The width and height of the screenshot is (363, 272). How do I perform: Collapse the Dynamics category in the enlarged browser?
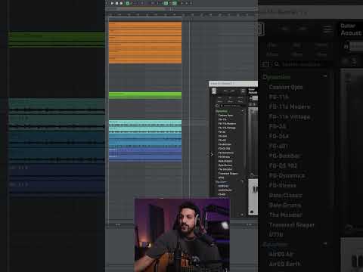[325, 76]
